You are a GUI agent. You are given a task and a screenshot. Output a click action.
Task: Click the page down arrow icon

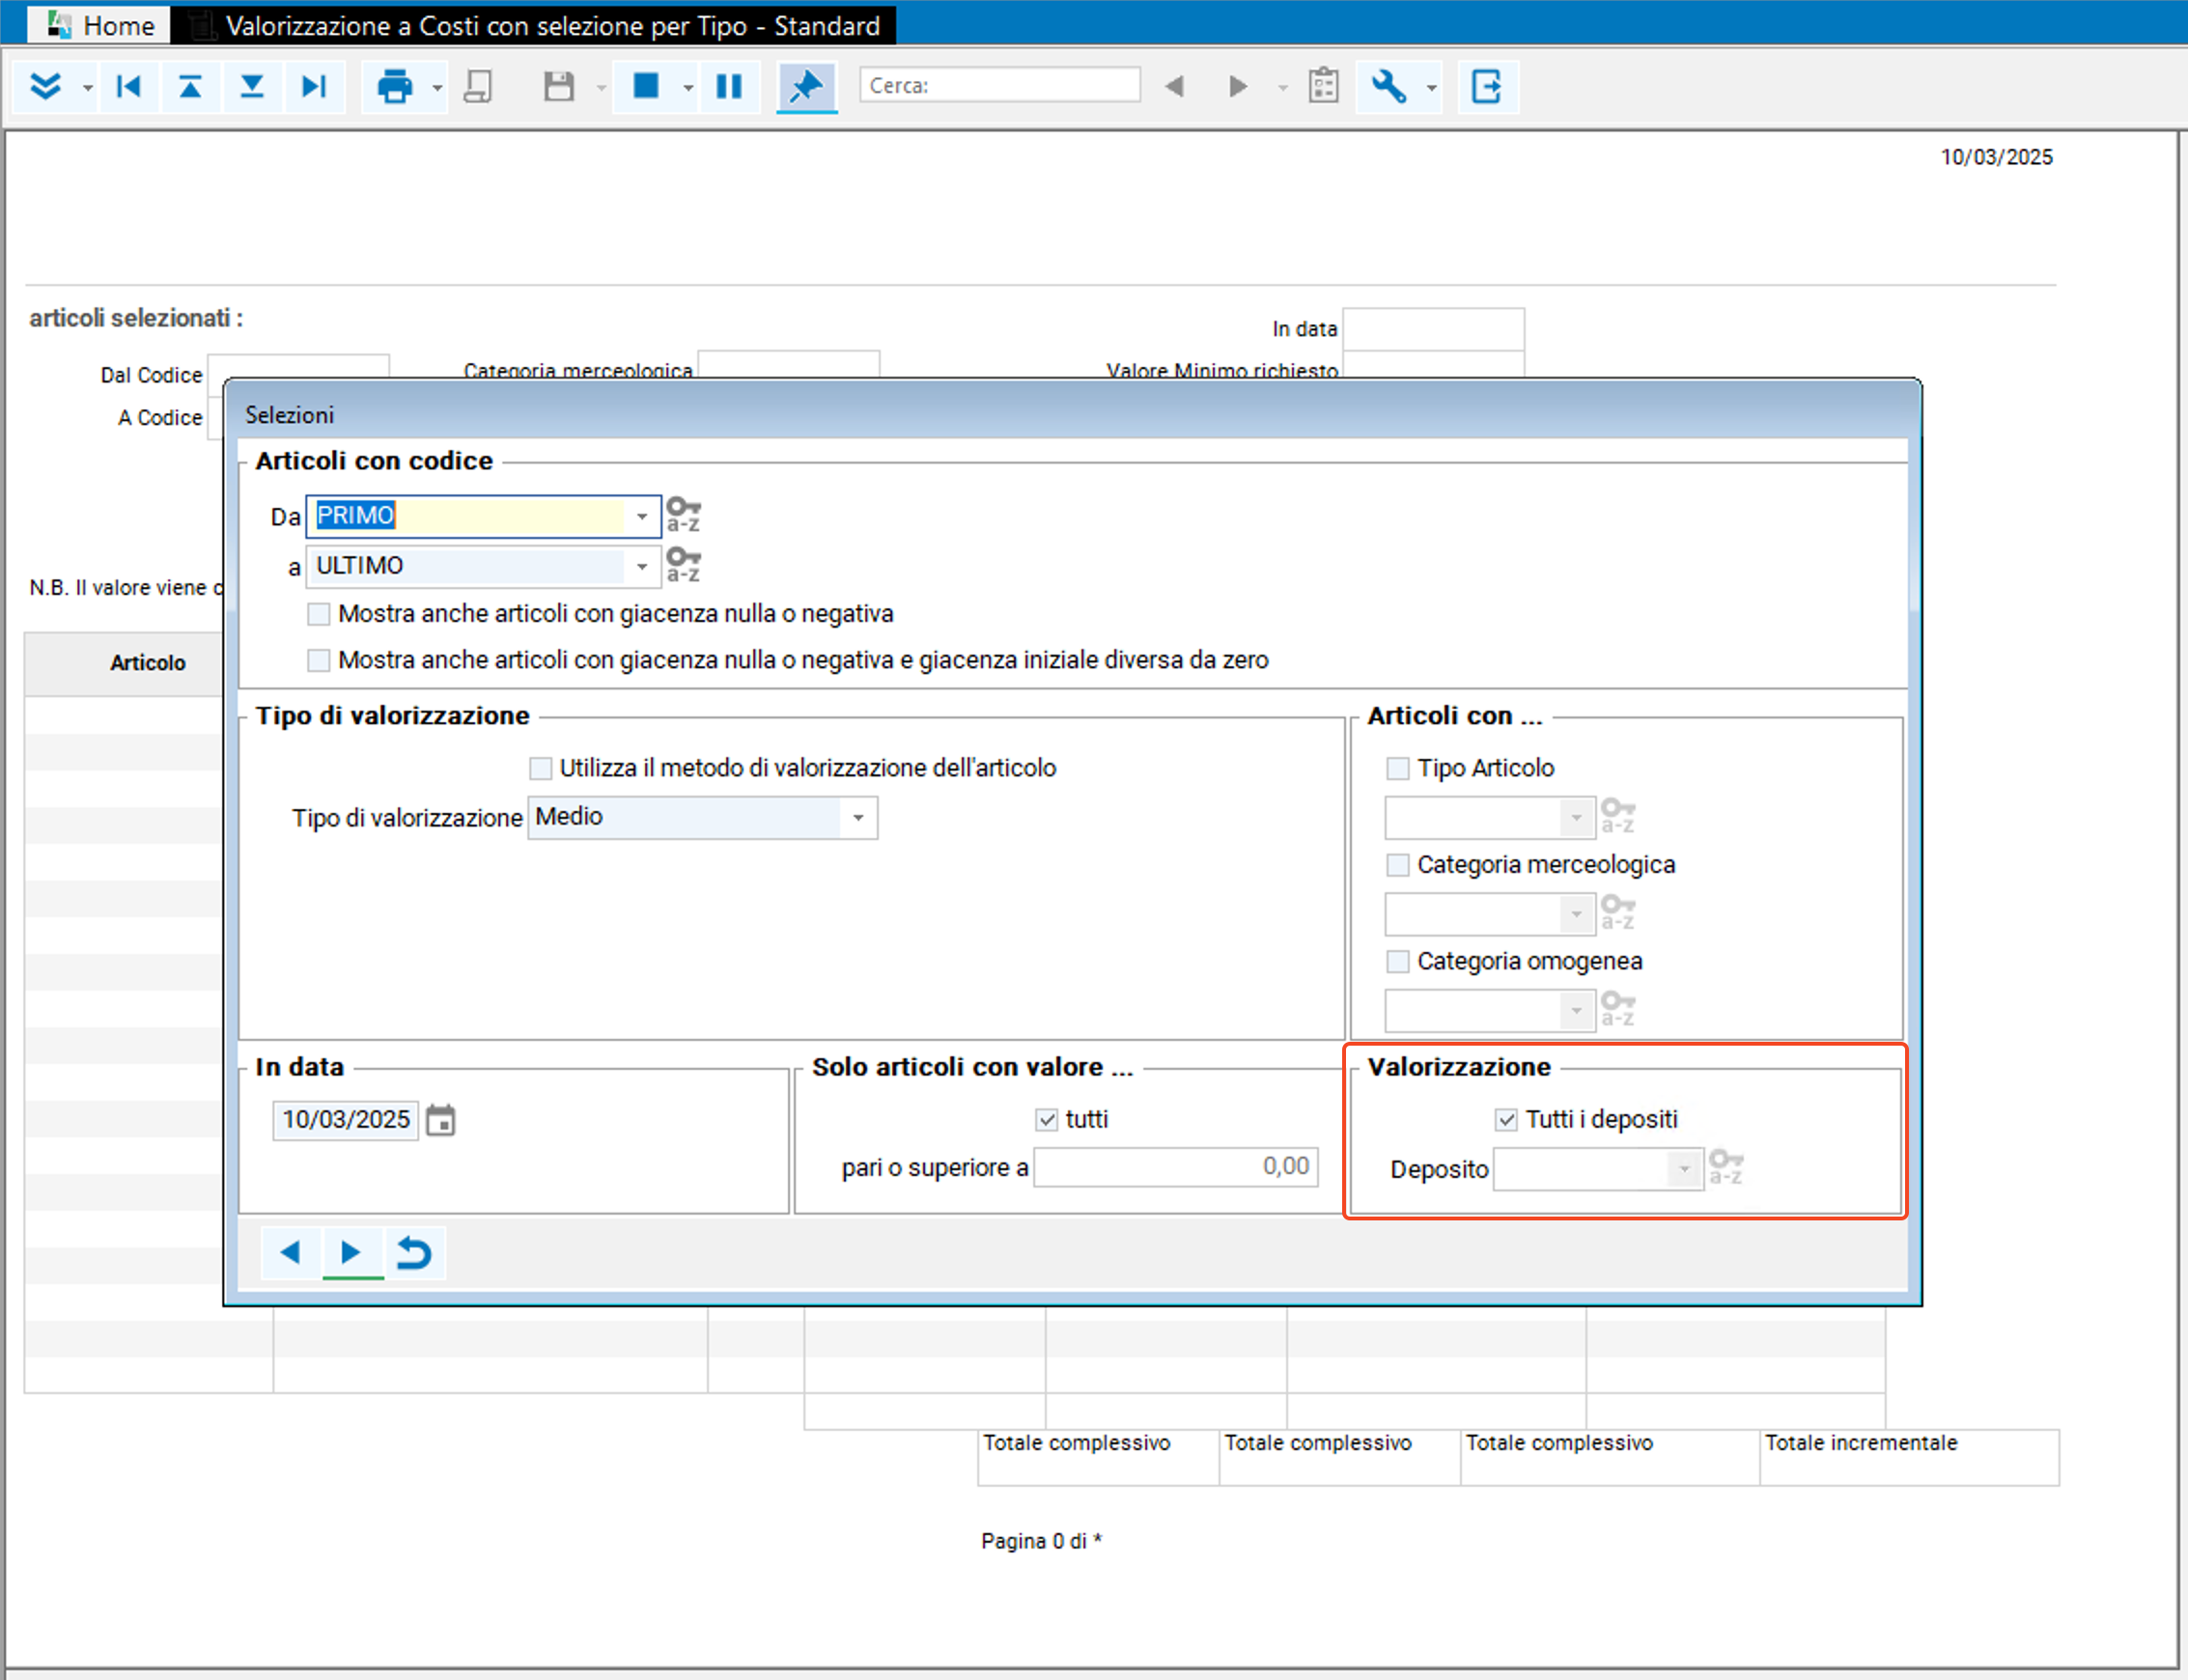[252, 86]
